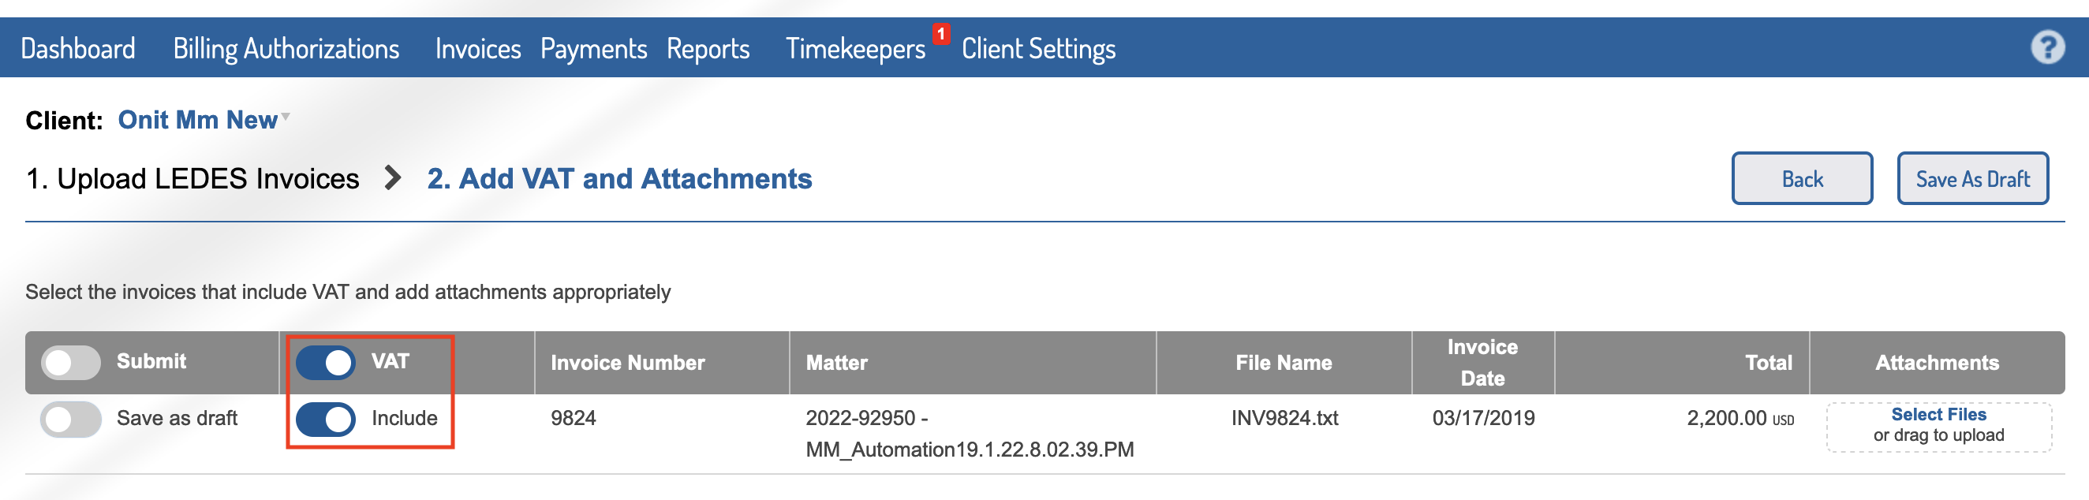This screenshot has width=2089, height=500.
Task: Open the help question mark icon
Action: coord(2047,48)
